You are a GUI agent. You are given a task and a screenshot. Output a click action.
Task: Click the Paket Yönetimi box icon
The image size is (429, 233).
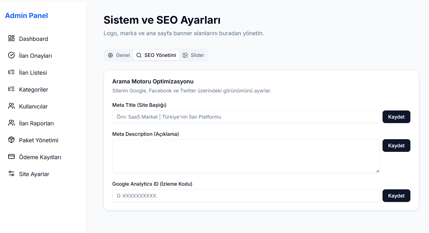11,140
